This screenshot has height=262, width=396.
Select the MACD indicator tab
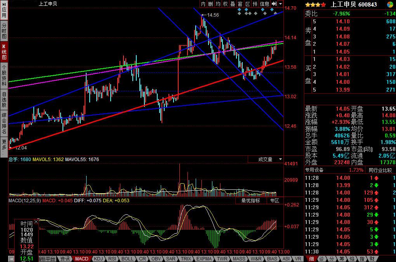pyautogui.click(x=82, y=259)
